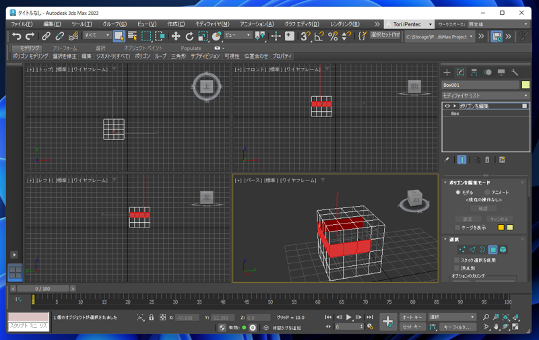Enable the 頂点別 checkbox
Screen dimensions: 539x340
click(457, 268)
